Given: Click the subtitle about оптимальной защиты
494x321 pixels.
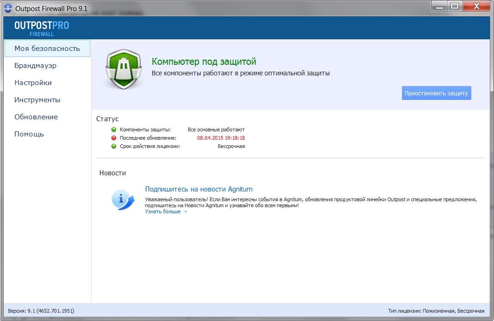Looking at the screenshot, I should click(241, 73).
